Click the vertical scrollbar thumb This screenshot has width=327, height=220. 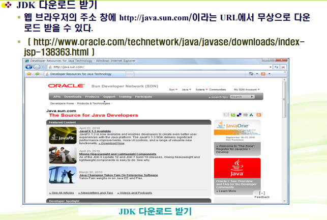coord(284,99)
